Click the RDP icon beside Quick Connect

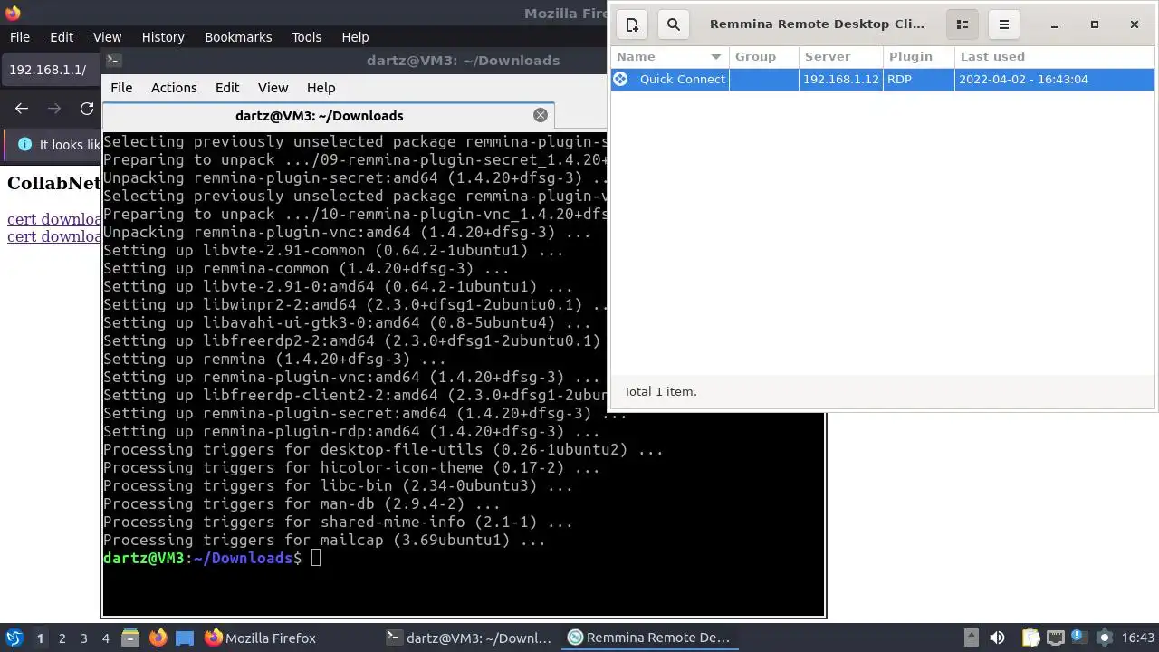(x=620, y=79)
